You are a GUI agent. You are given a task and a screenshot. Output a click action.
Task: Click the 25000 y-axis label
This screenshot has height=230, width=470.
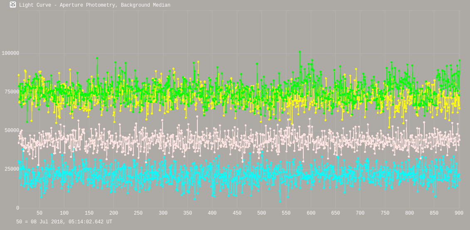pyautogui.click(x=12, y=169)
